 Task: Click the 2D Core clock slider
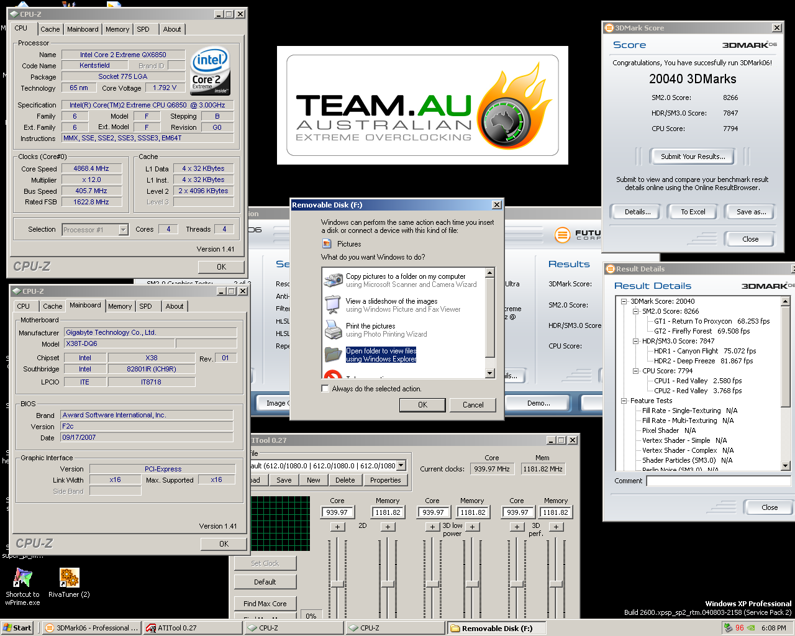337,584
